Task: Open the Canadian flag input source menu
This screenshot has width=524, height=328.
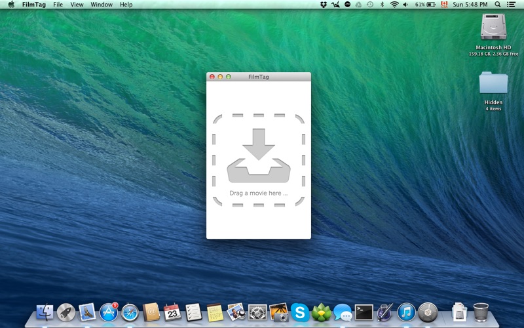Action: pyautogui.click(x=444, y=5)
